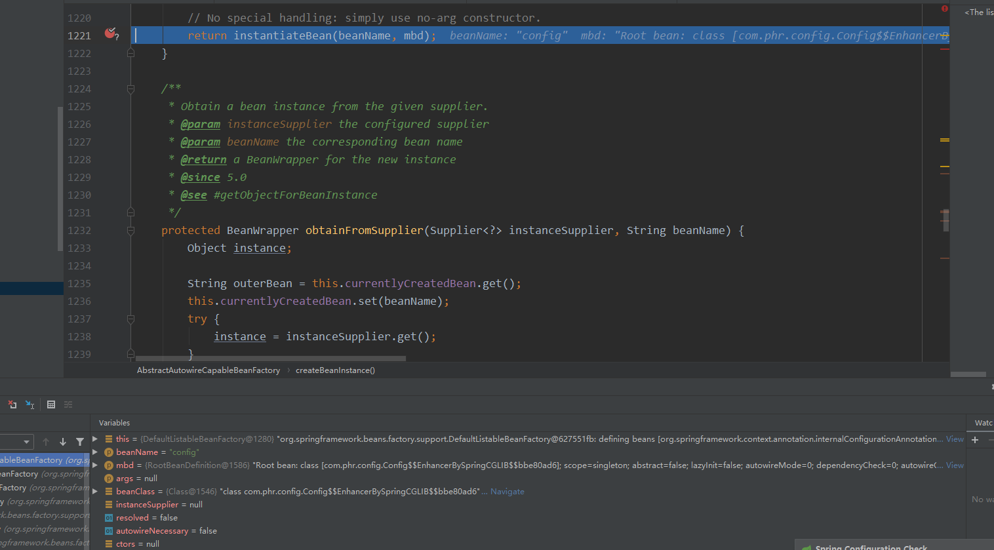The width and height of the screenshot is (994, 550).
Task: Expand the 'this' variable node
Action: [x=95, y=439]
